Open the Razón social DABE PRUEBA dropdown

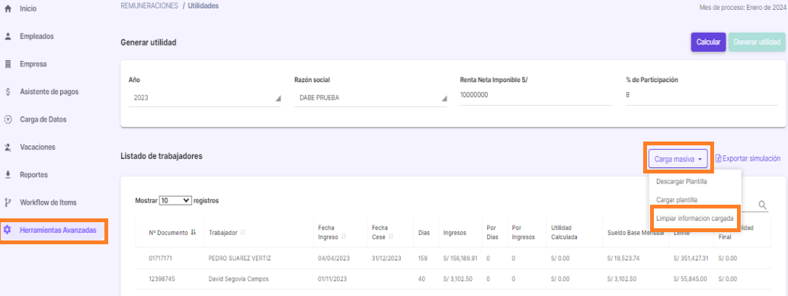pyautogui.click(x=370, y=98)
